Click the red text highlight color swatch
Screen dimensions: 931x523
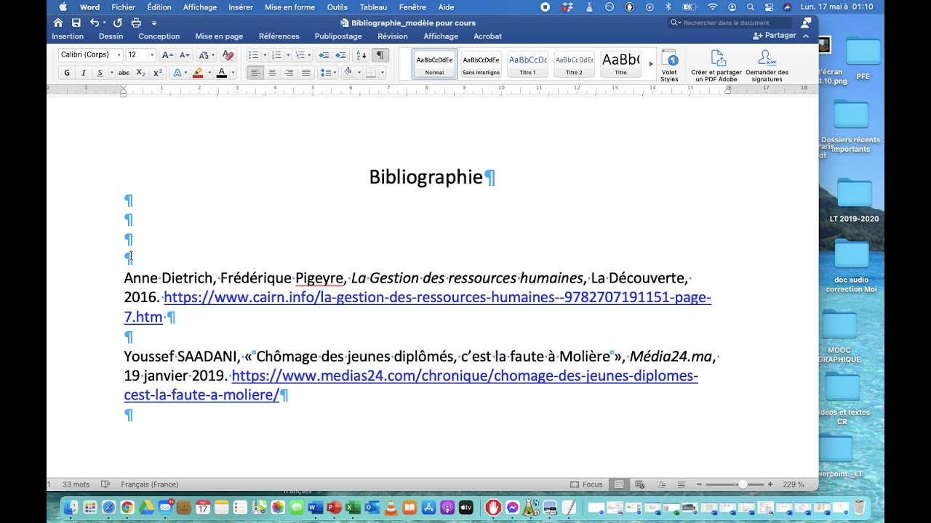click(198, 73)
